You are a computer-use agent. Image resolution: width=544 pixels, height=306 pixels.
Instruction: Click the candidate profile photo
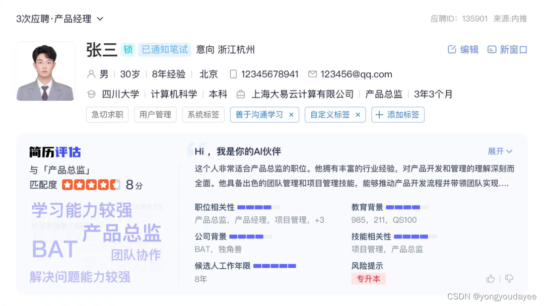pos(45,71)
